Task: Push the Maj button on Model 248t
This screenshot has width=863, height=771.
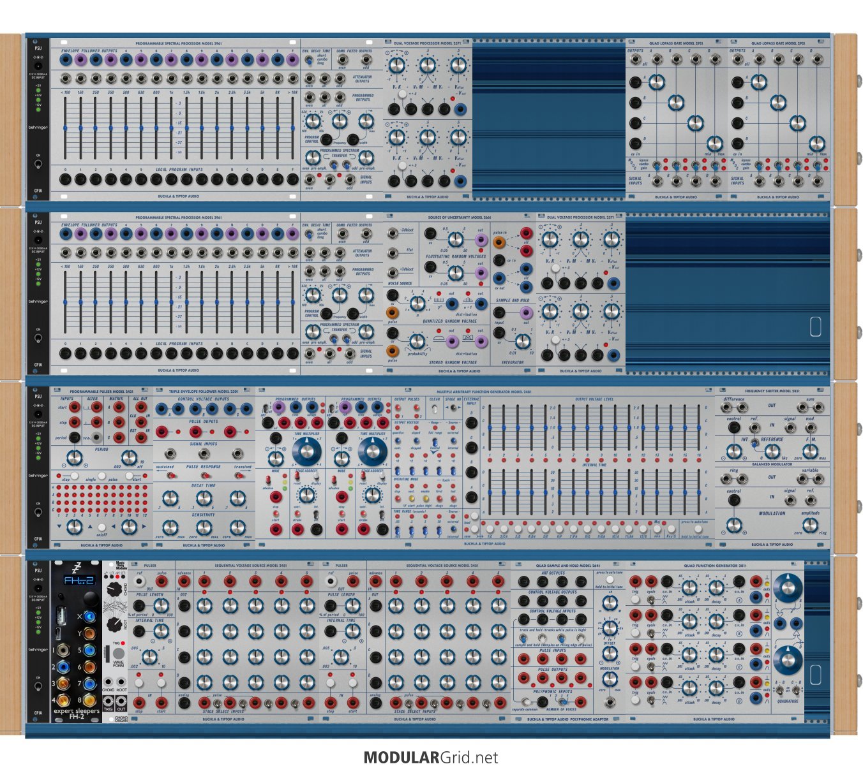Action: pos(657,529)
